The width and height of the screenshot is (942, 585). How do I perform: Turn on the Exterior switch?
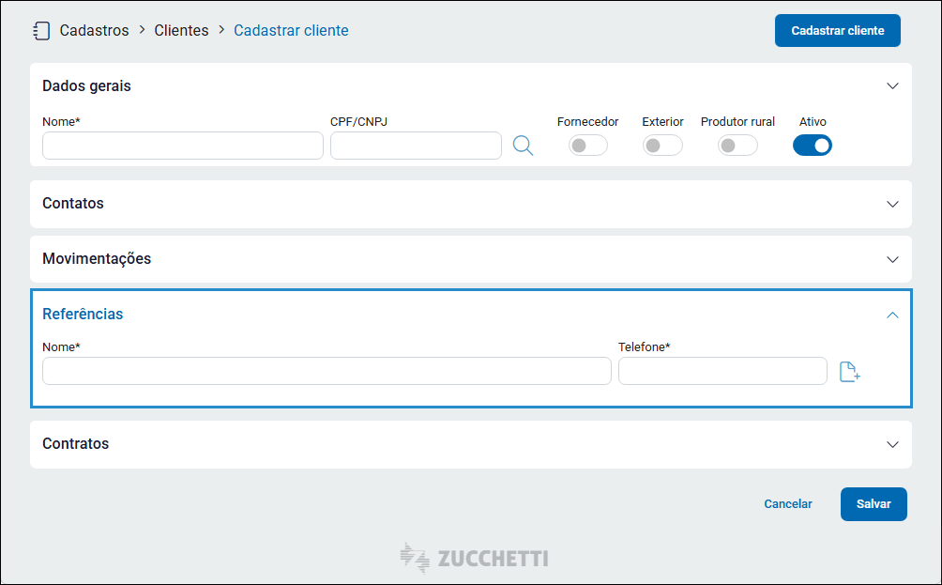click(x=662, y=146)
